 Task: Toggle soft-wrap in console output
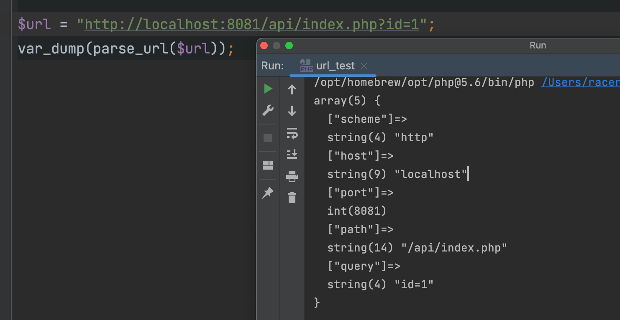(292, 133)
